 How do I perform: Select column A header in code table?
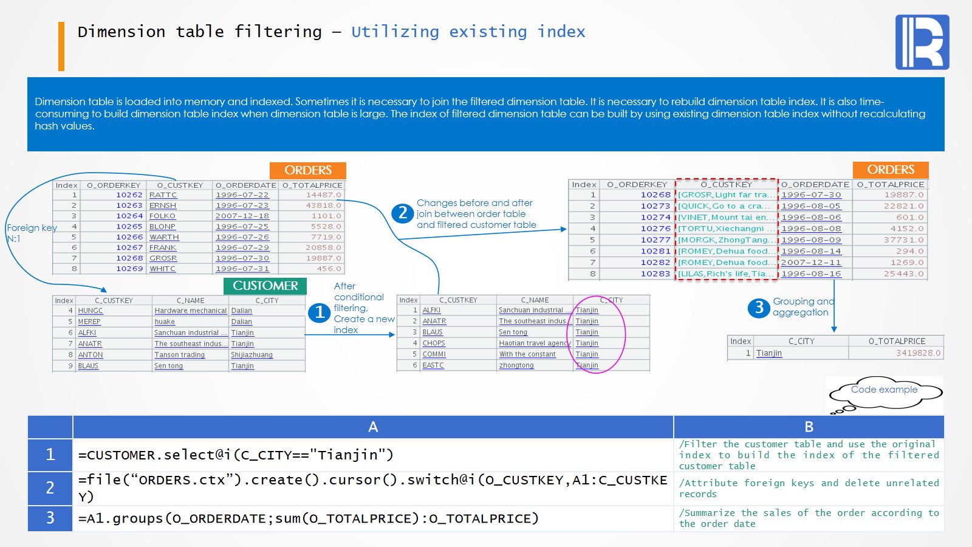click(372, 427)
